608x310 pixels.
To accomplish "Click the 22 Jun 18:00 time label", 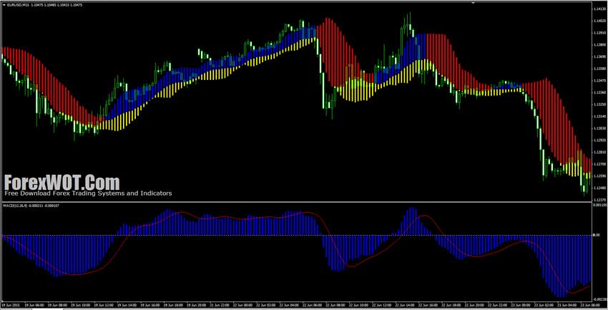I will coord(451,305).
